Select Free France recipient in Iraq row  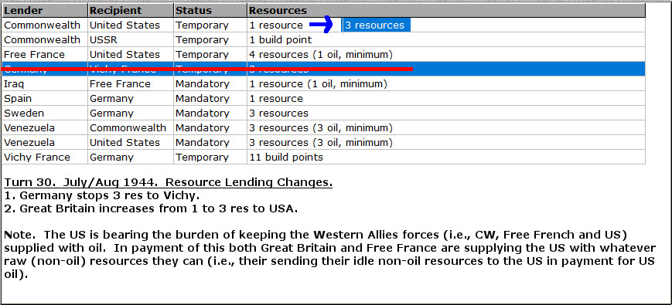[131, 84]
